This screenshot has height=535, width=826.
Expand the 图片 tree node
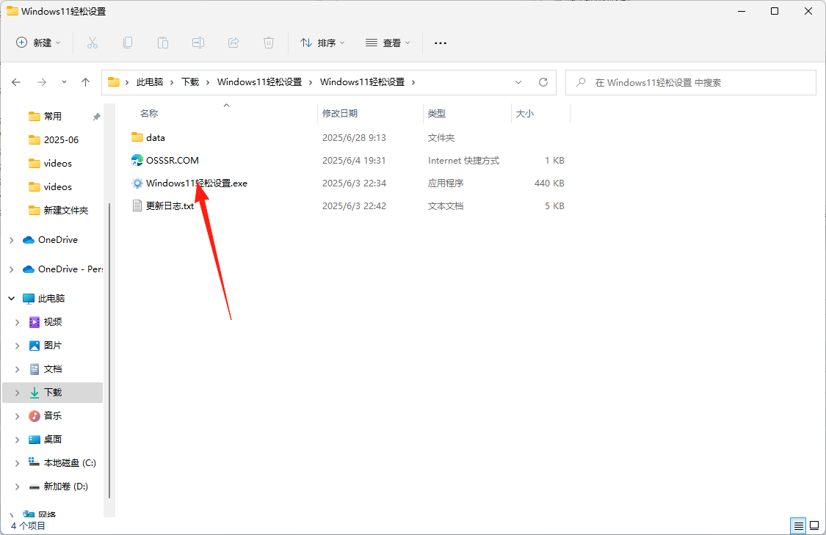pos(18,346)
